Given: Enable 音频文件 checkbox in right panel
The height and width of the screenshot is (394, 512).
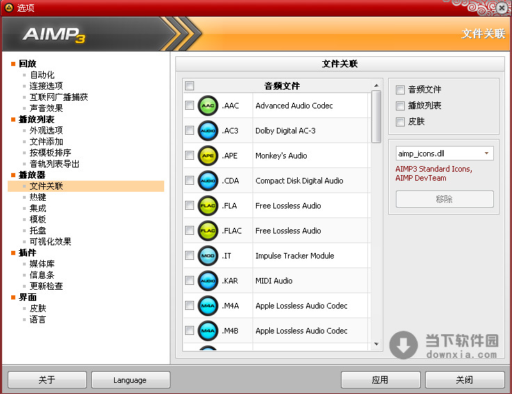Looking at the screenshot, I should 400,90.
